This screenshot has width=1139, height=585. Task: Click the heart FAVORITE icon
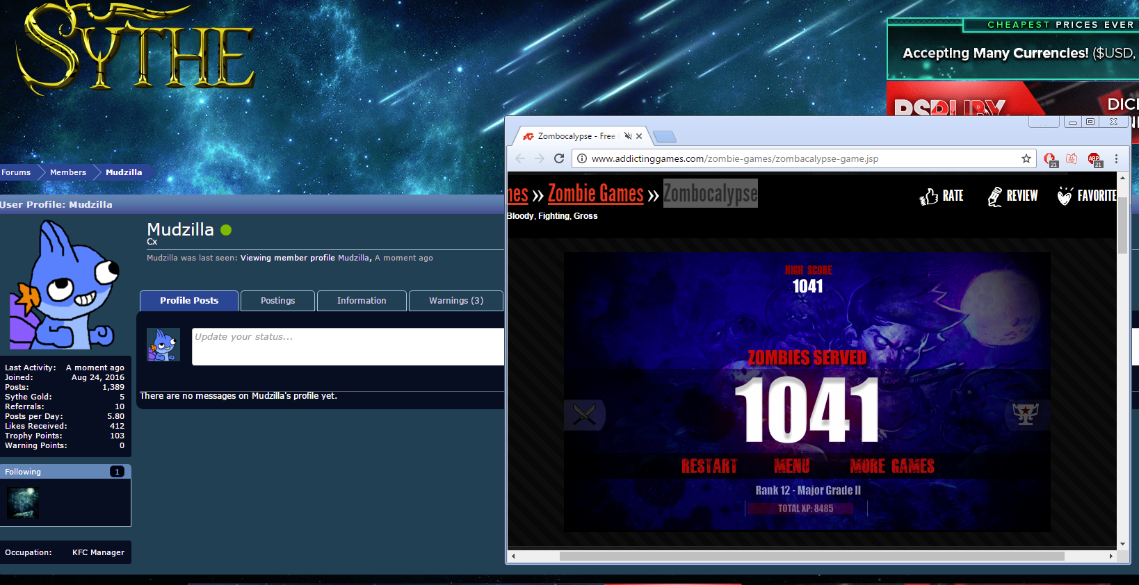[1065, 196]
